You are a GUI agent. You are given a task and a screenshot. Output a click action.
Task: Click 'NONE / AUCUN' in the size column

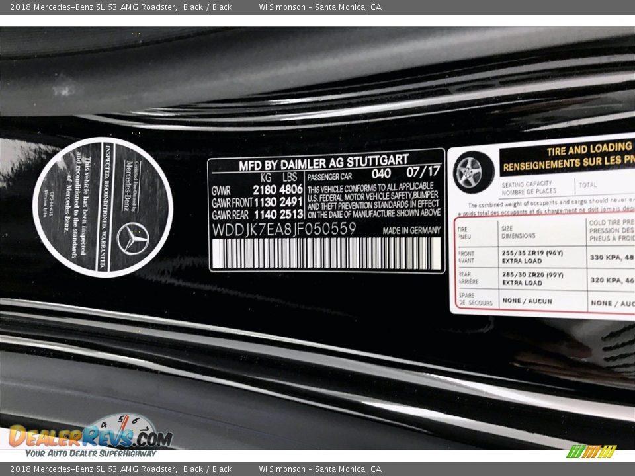527,301
